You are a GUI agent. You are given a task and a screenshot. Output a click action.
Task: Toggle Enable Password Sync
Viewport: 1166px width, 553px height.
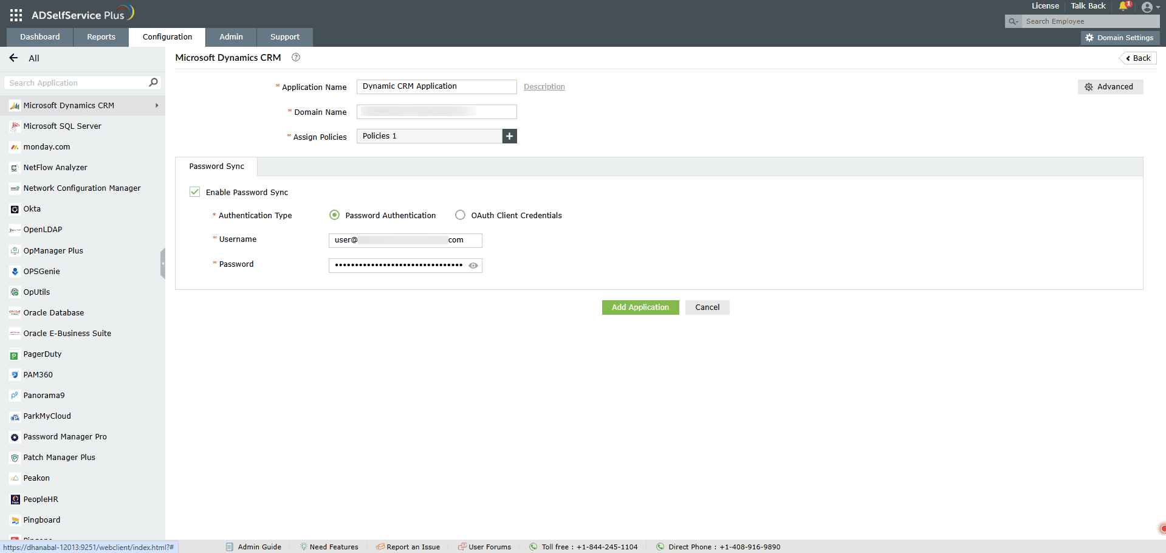pos(194,191)
